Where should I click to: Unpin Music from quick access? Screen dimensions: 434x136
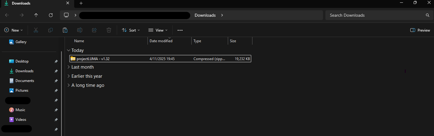pyautogui.click(x=56, y=110)
